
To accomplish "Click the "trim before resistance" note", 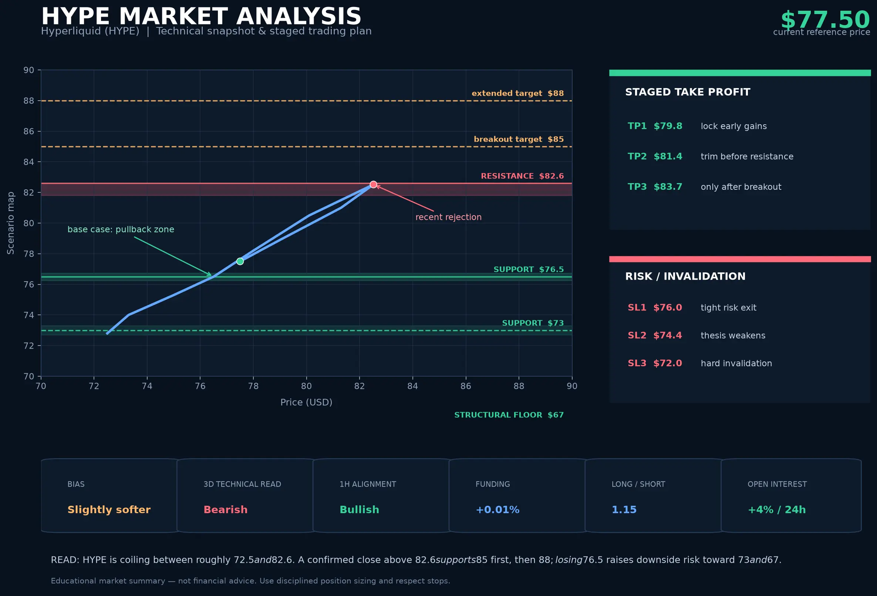I will coord(747,156).
